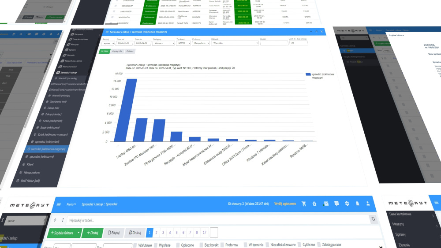Screen dimensions: 441x248
Task: Click the Edytuj button
Action: [x=114, y=233]
